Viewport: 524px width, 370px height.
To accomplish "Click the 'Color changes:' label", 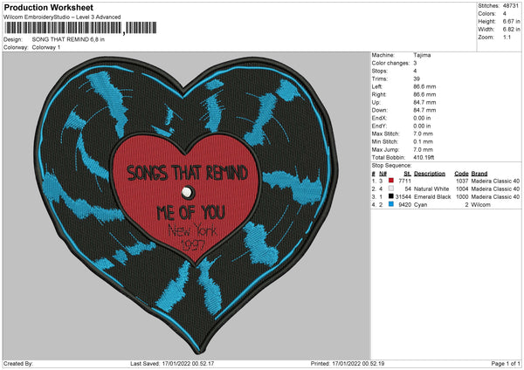I will [x=390, y=63].
